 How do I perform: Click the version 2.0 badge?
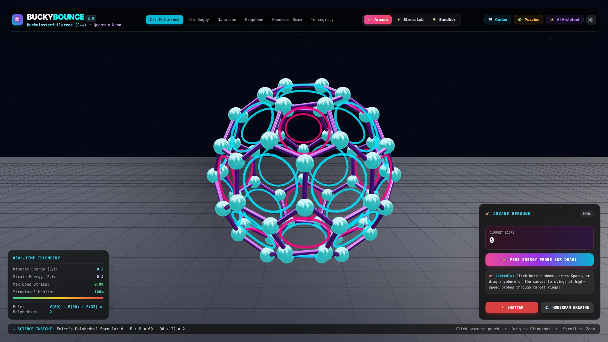(x=91, y=18)
